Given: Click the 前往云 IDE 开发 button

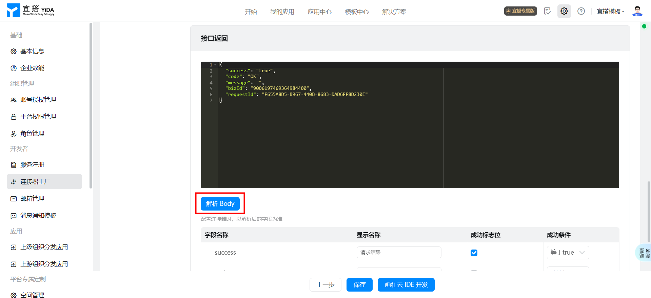Looking at the screenshot, I should 406,285.
